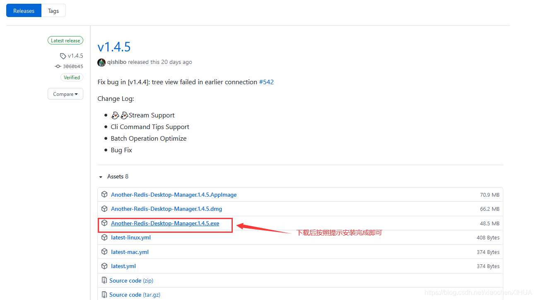The height and width of the screenshot is (300, 536).
Task: Open the Compare dropdown
Action: (x=65, y=94)
